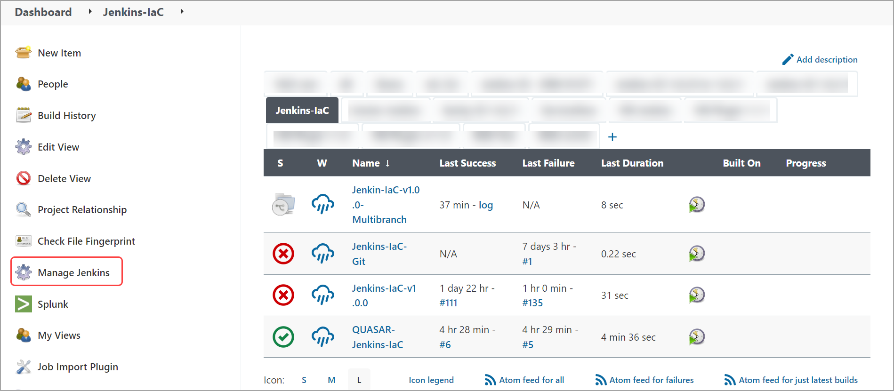Click the Delete View prohibited icon
894x391 pixels.
pyautogui.click(x=24, y=178)
